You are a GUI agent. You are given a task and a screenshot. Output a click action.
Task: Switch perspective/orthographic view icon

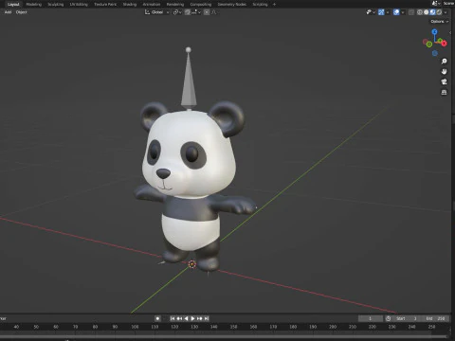tap(444, 92)
